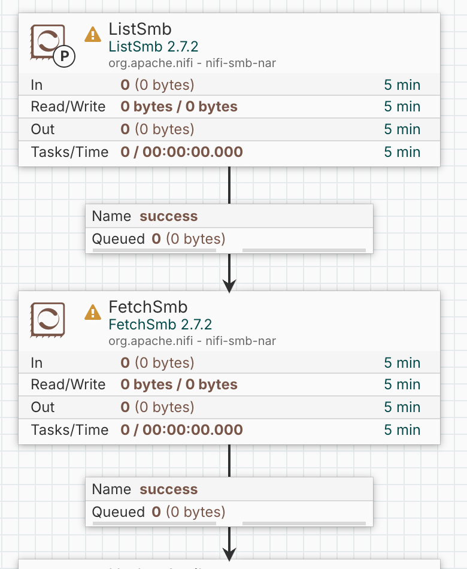Click the primary node 'P' badge on ListSmb
467x569 pixels.
click(x=64, y=56)
